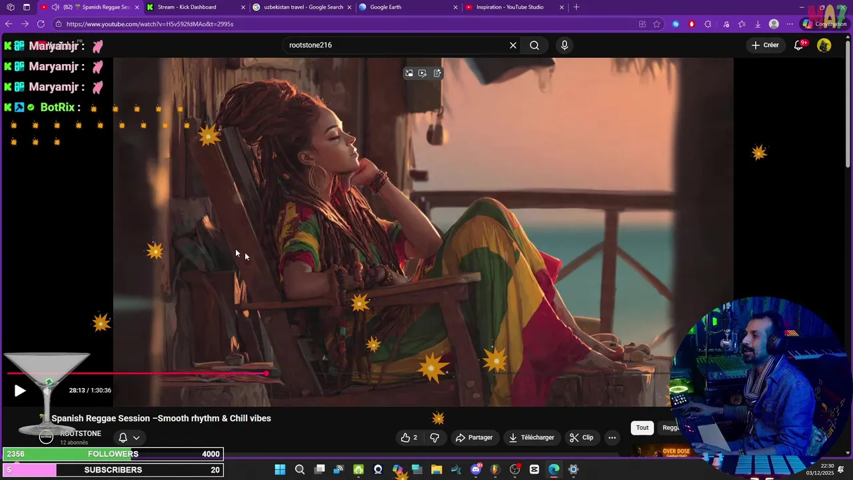View site information lock icon
This screenshot has height=480, width=853.
point(59,24)
